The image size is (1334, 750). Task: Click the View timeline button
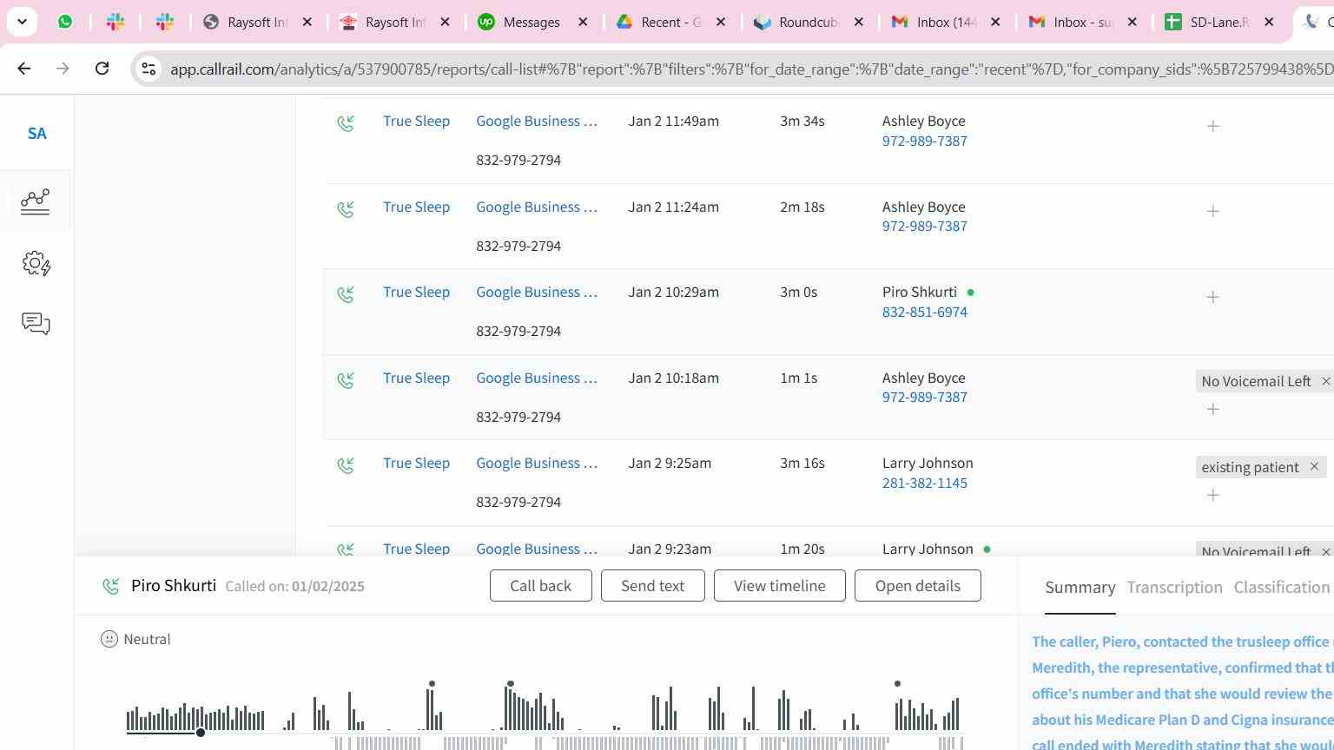[779, 586]
